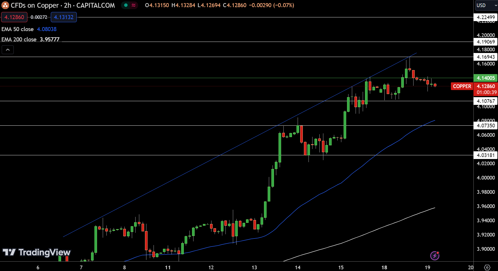Click price axis value 3.90000
This screenshot has width=498, height=271.
coord(486,249)
